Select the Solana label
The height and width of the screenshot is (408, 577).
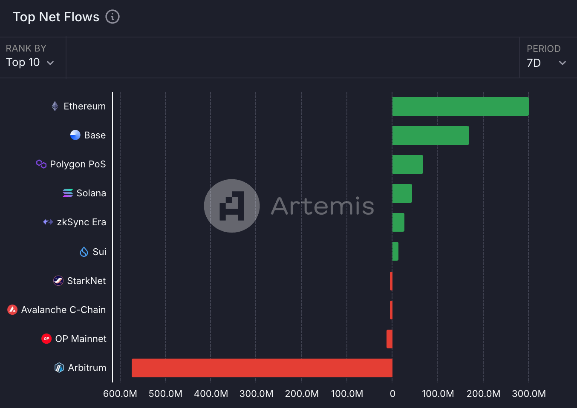[91, 193]
